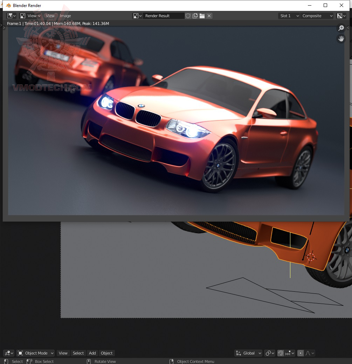Click the Rotate View hint in status bar
The image size is (352, 364).
[x=105, y=362]
